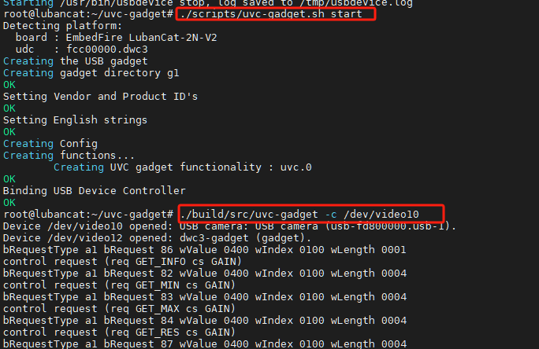Click the 'board : EmbedFire LubanCat-2N-V2' line

click(x=116, y=38)
